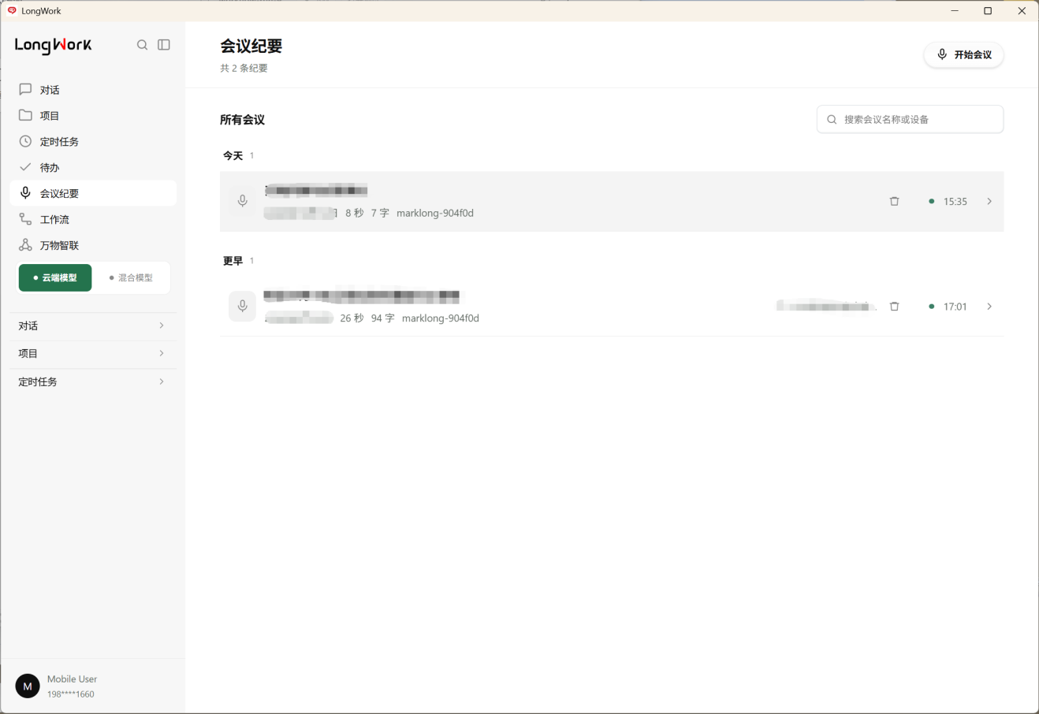
Task: Click the 所有会议 heading
Action: (x=242, y=120)
